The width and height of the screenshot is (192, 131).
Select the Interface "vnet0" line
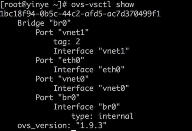91,88
